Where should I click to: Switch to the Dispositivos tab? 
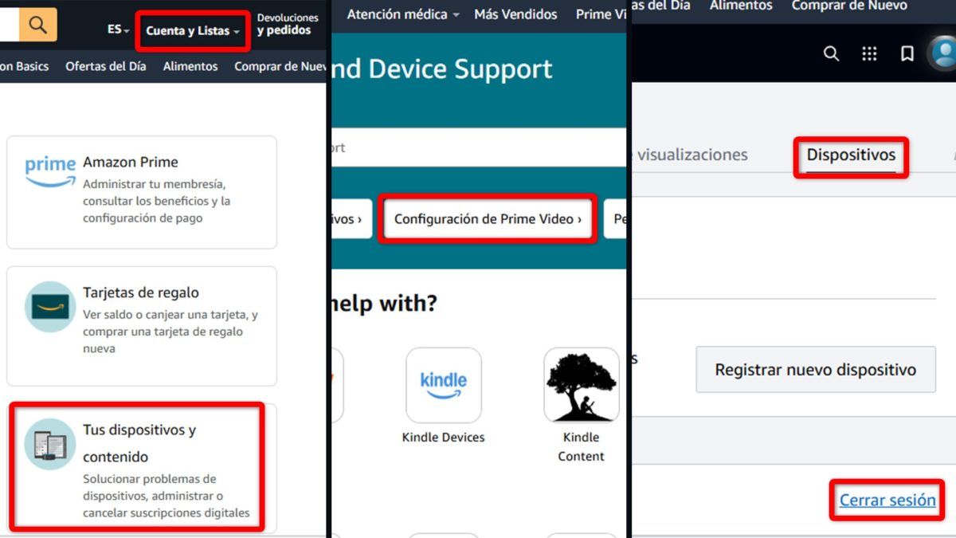[851, 155]
